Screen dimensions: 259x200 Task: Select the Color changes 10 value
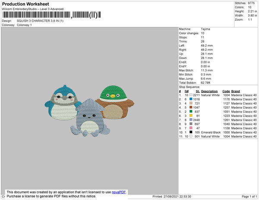click(x=202, y=33)
